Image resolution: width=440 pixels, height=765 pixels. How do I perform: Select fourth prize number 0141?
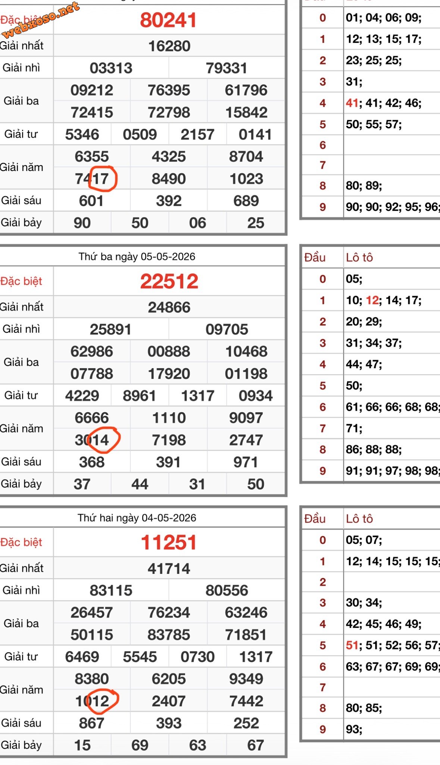pos(256,135)
